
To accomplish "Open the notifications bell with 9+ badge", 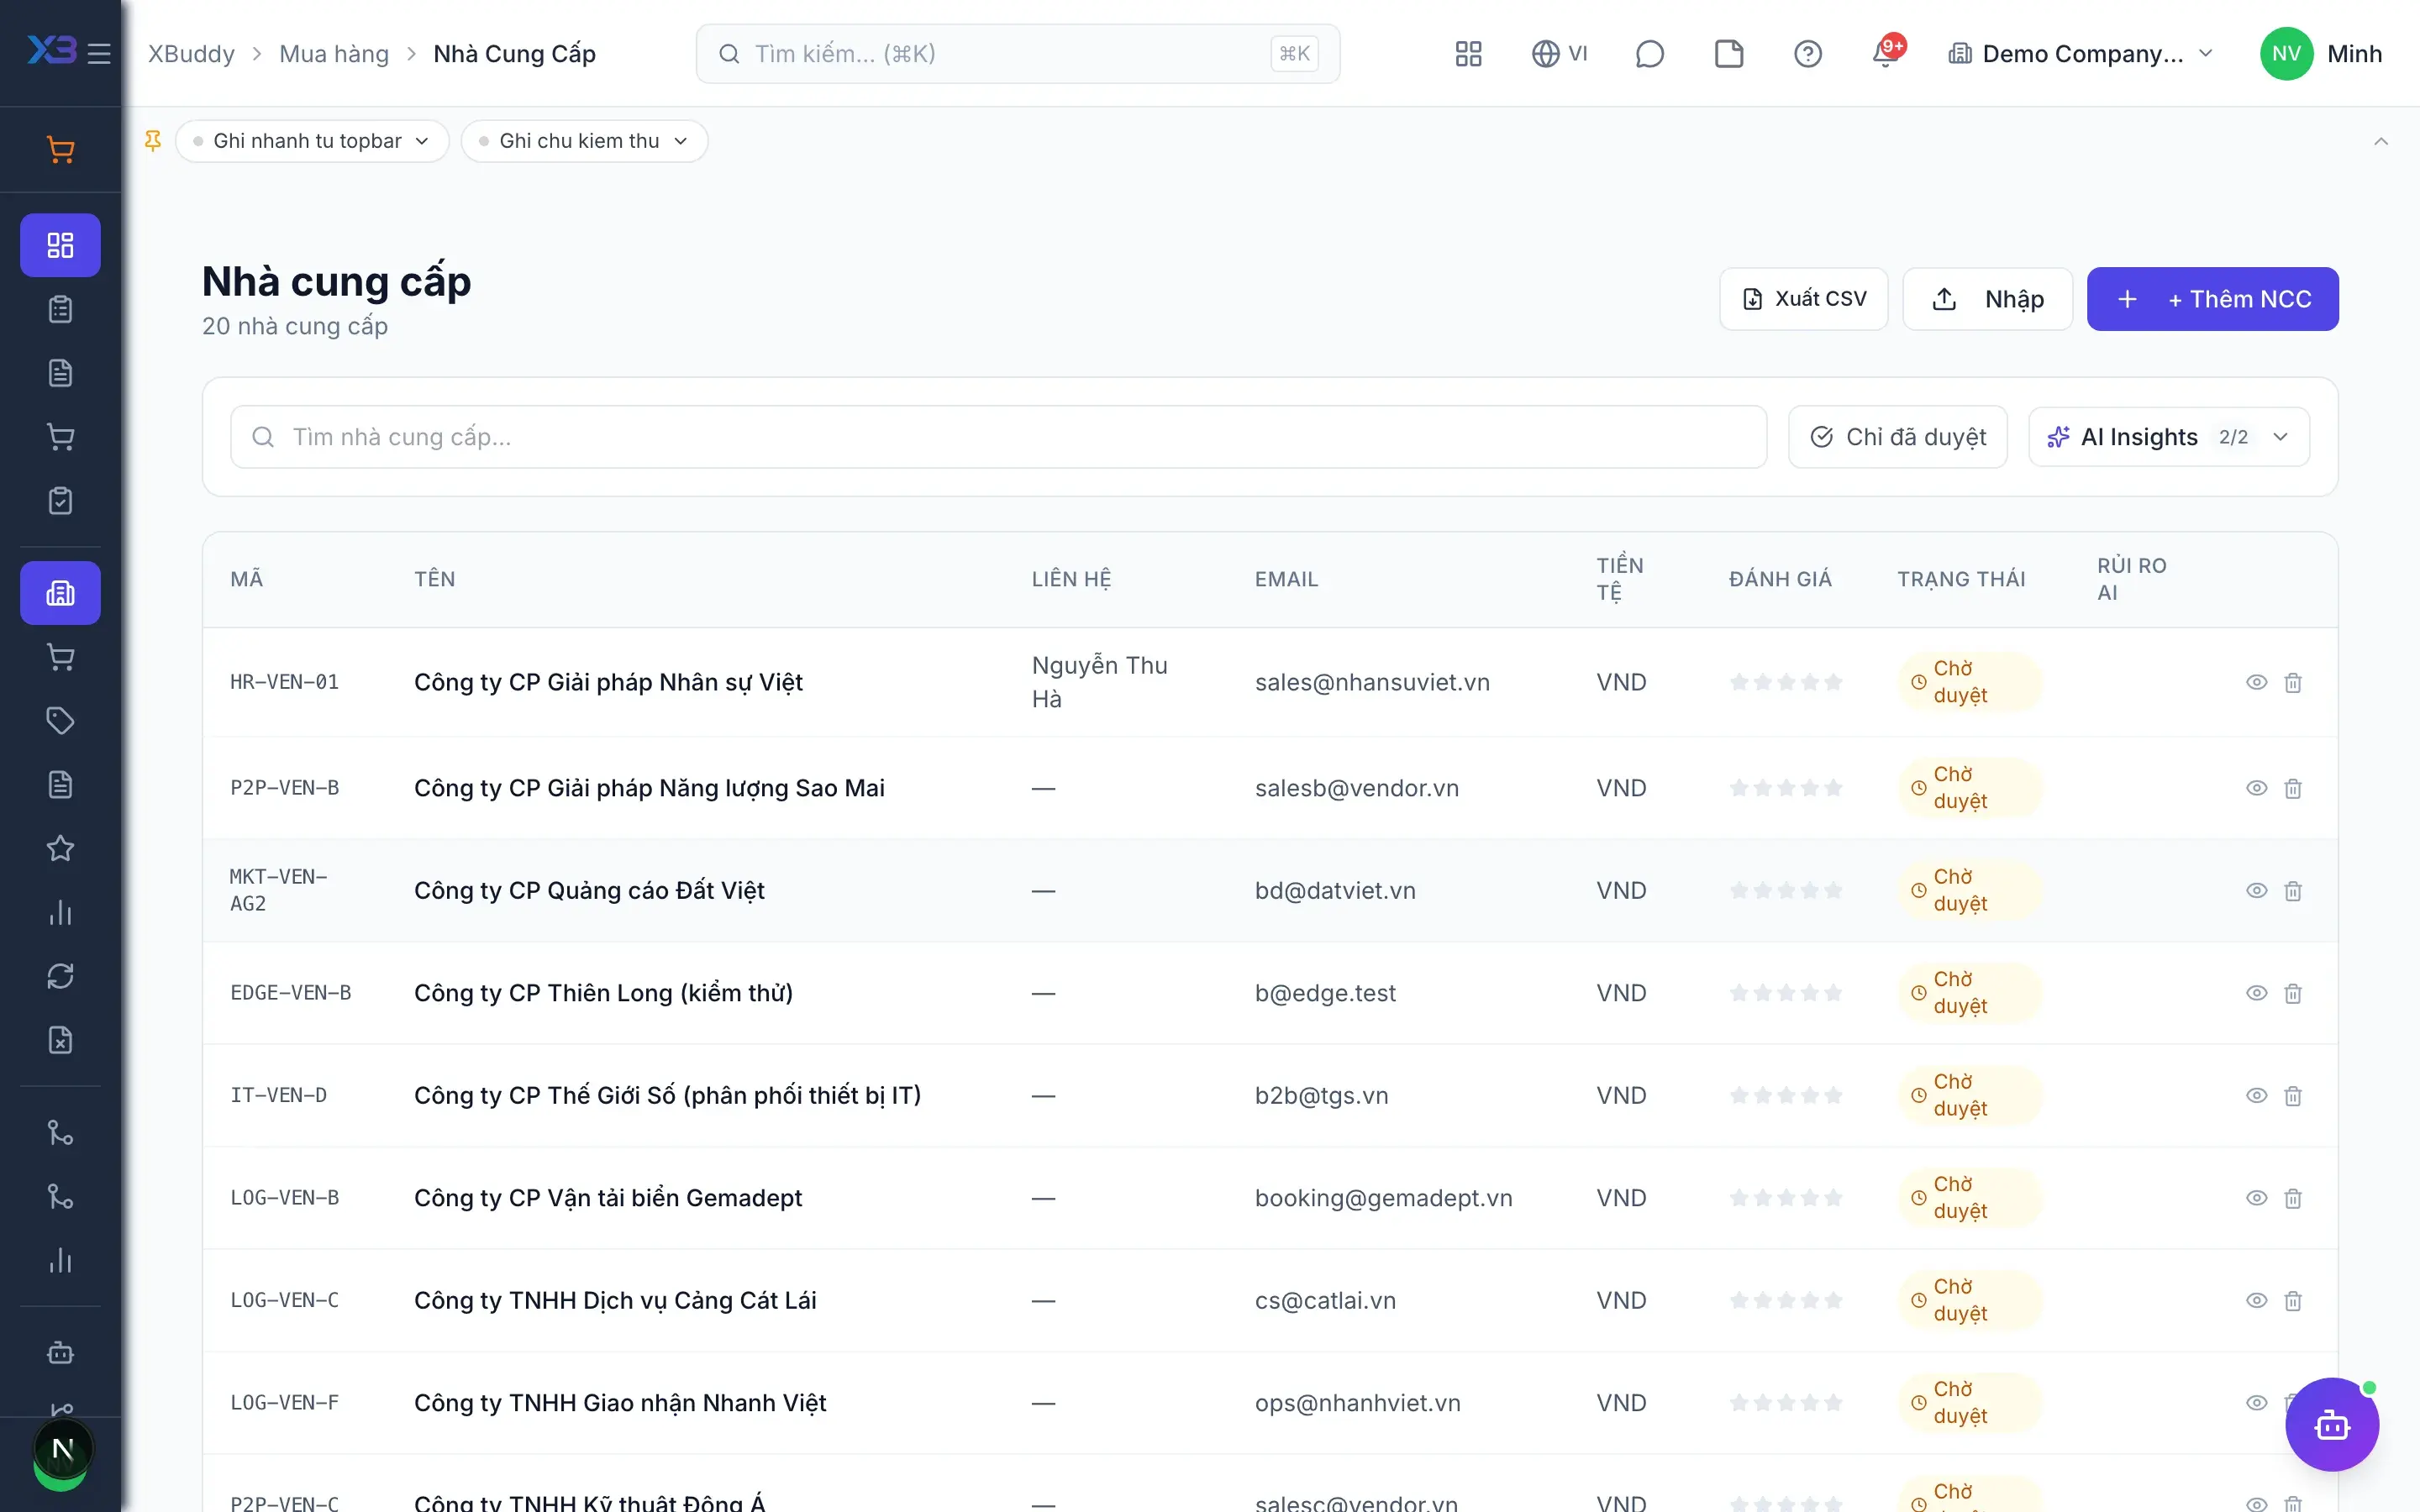I will (x=1886, y=53).
